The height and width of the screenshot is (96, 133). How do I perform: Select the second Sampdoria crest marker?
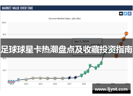click(75, 78)
